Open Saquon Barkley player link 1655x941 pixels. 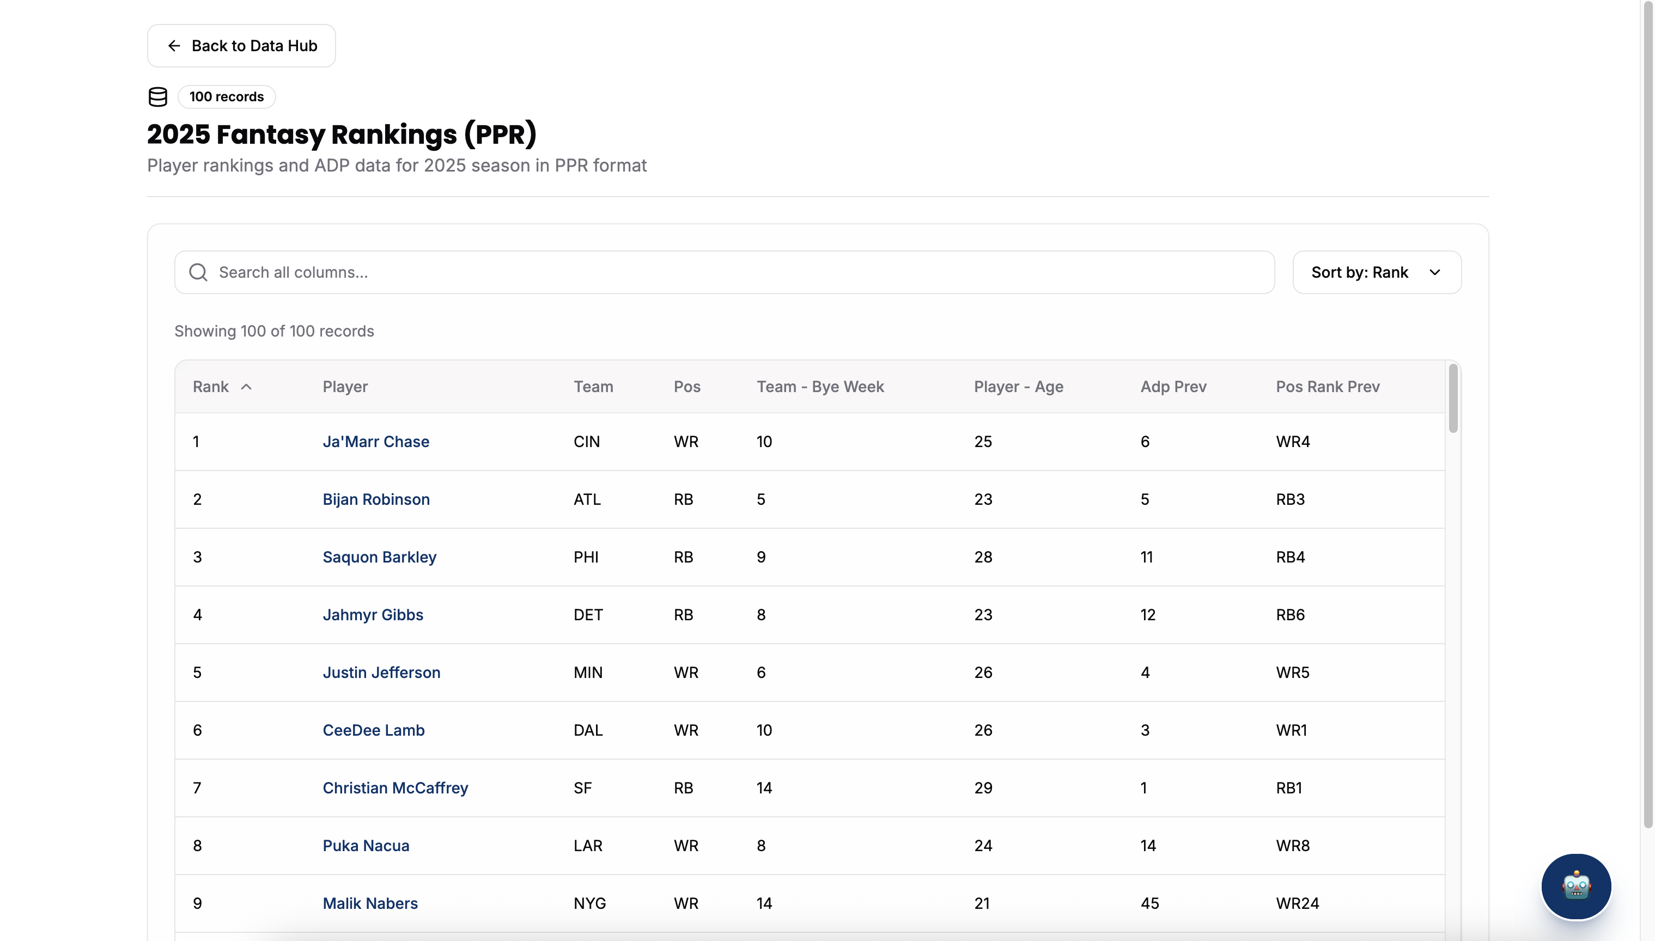380,557
